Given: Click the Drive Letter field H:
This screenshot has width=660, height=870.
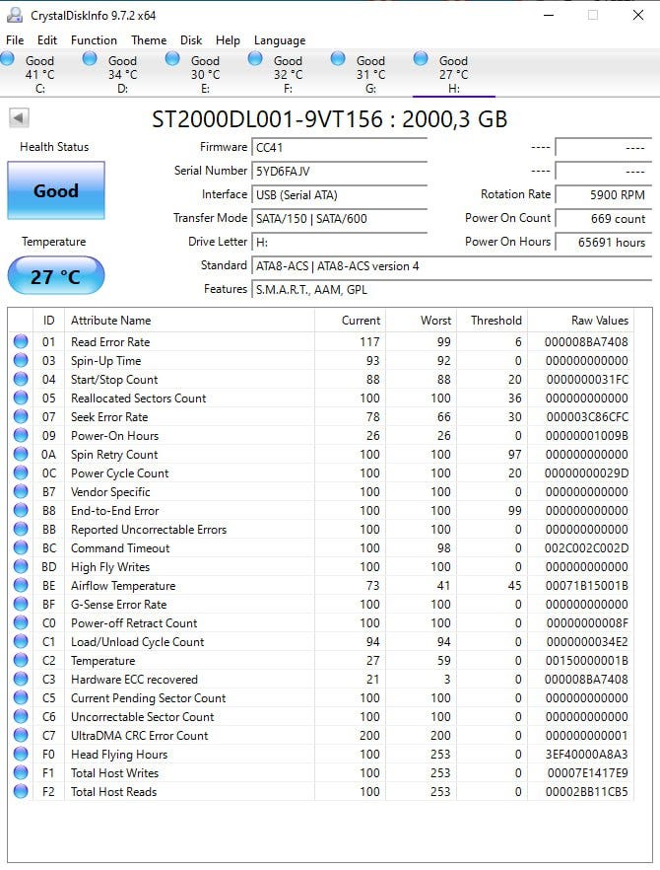Looking at the screenshot, I should coord(339,242).
